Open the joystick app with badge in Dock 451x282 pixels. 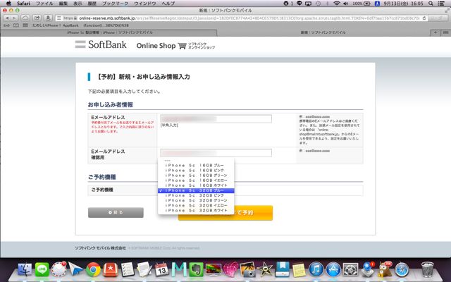pos(367,269)
